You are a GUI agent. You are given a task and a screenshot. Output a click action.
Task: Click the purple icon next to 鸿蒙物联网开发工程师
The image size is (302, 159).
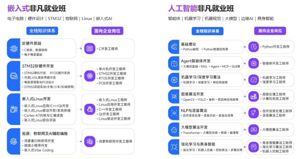pos(90,141)
